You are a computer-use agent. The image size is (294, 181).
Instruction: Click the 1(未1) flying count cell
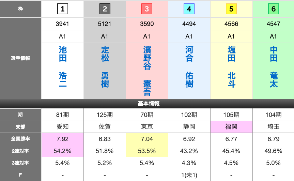(189, 175)
